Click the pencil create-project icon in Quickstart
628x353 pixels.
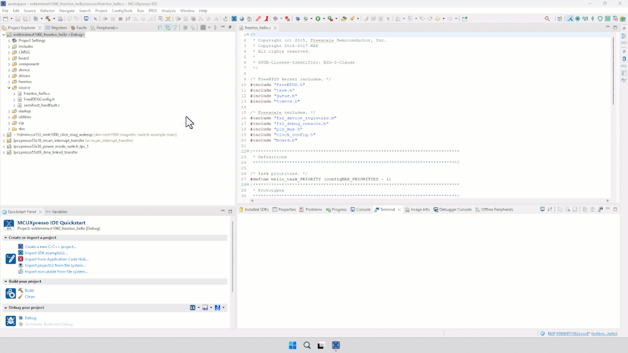click(x=11, y=259)
